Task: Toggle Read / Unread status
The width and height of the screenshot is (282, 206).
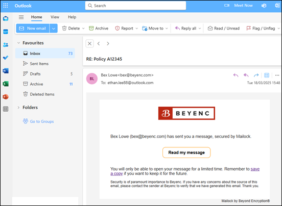Action: (x=224, y=29)
